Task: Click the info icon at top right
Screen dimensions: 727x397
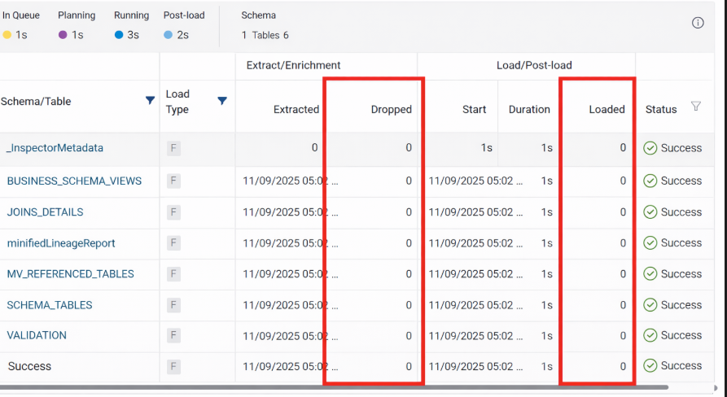Action: pyautogui.click(x=698, y=23)
